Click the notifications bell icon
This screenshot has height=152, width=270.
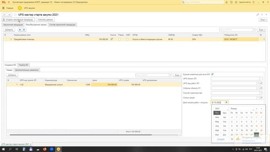click(x=227, y=2)
